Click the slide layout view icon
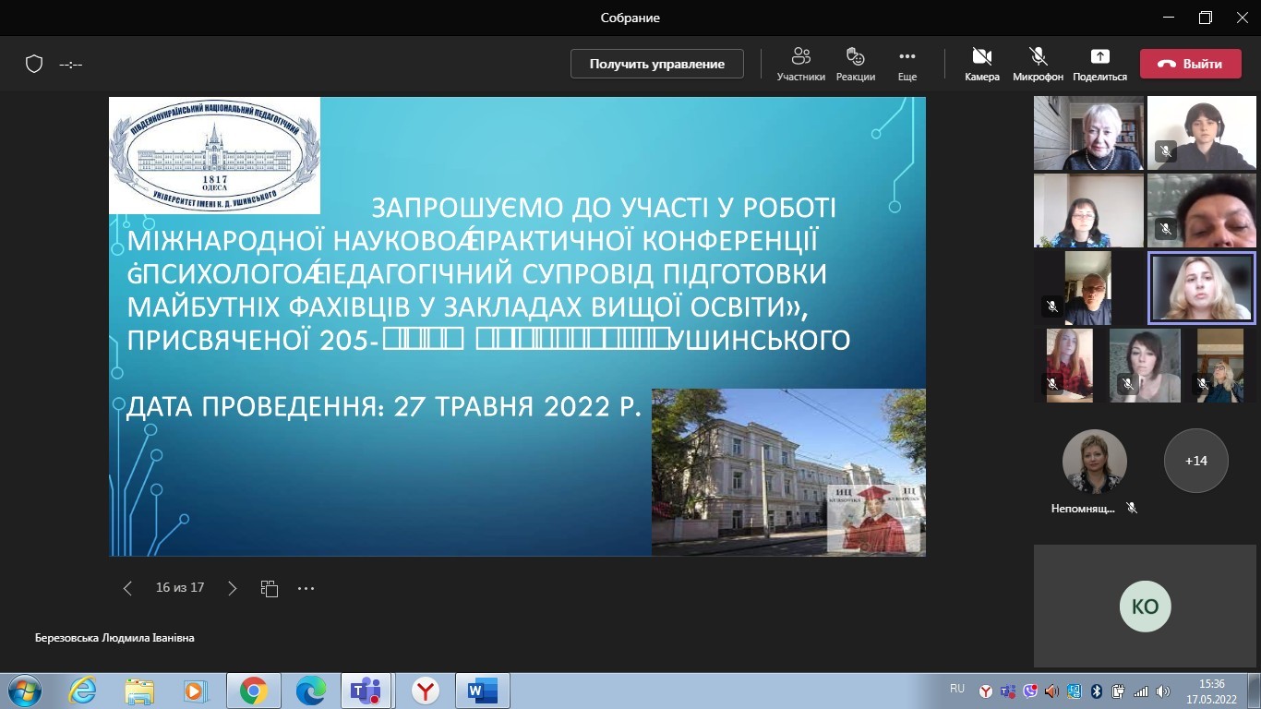The height and width of the screenshot is (709, 1261). 270,588
